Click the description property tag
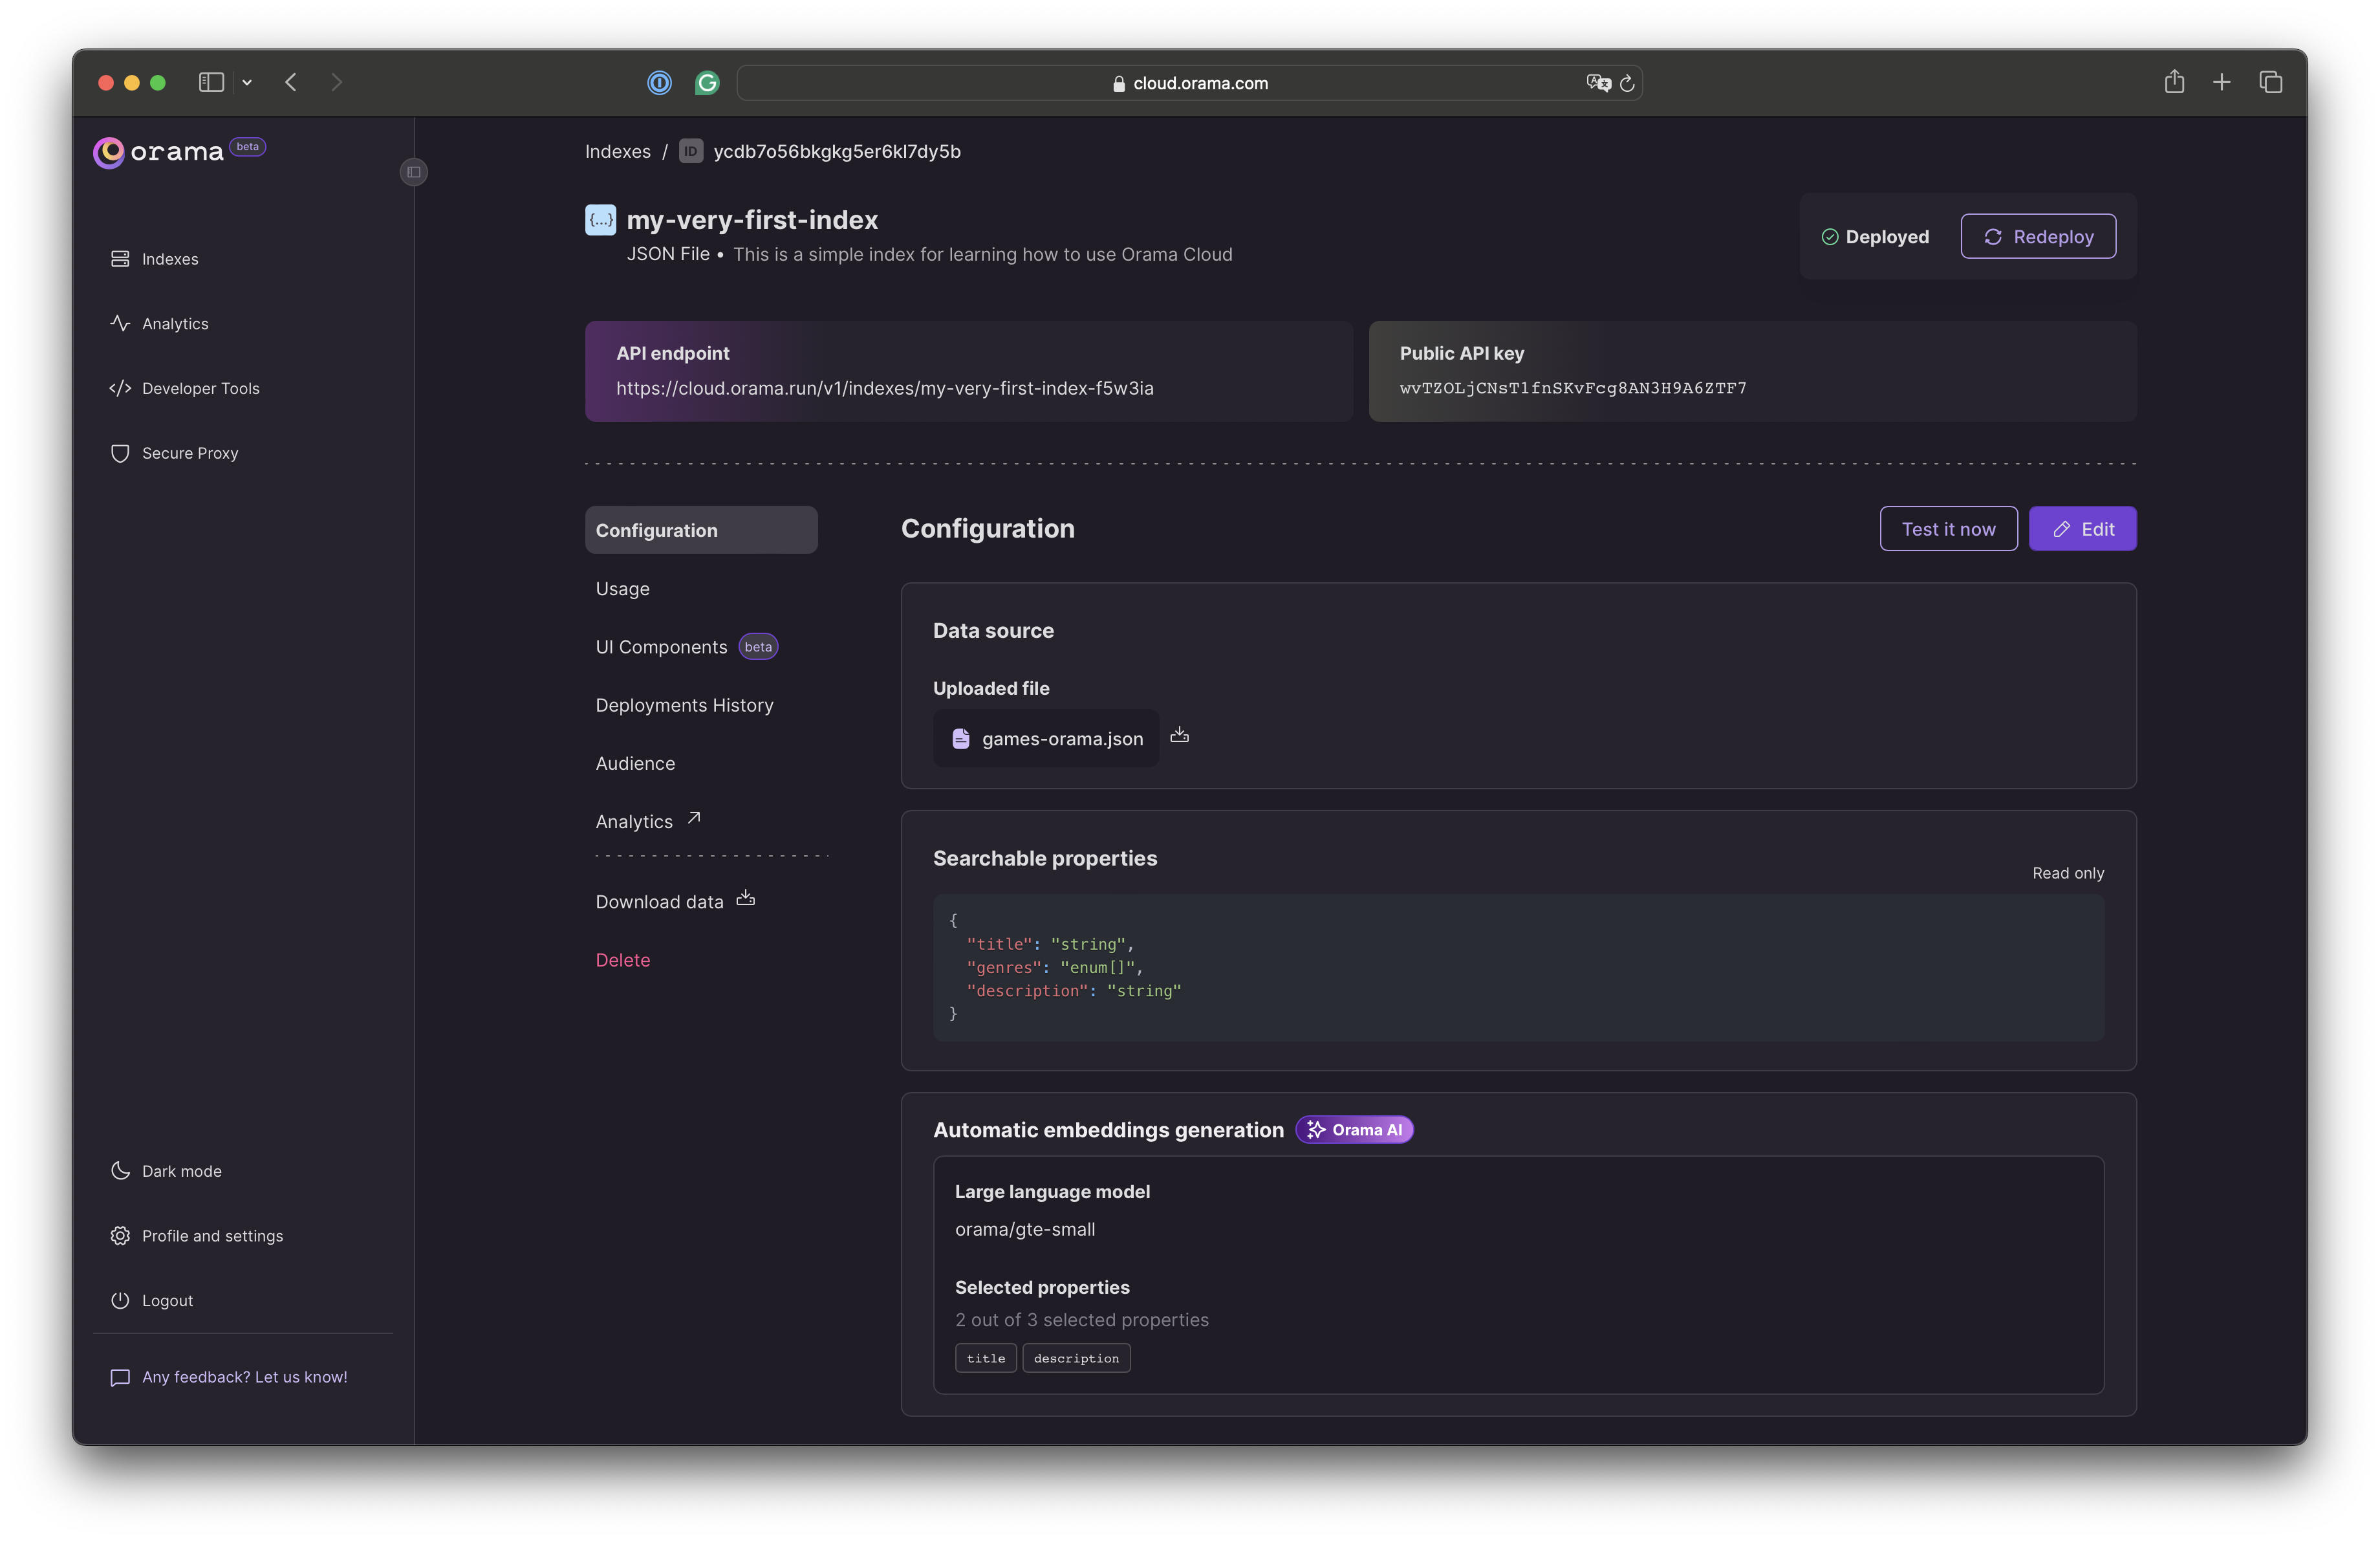 coord(1077,1358)
